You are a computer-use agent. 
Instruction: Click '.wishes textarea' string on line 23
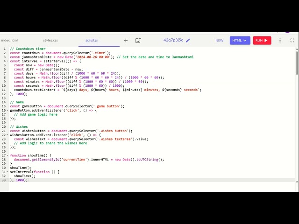click(x=114, y=139)
